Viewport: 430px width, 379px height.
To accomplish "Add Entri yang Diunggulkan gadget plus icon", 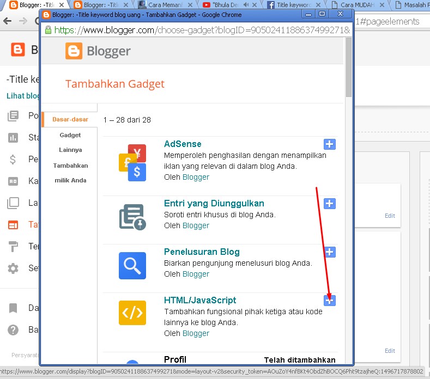I will click(x=329, y=204).
